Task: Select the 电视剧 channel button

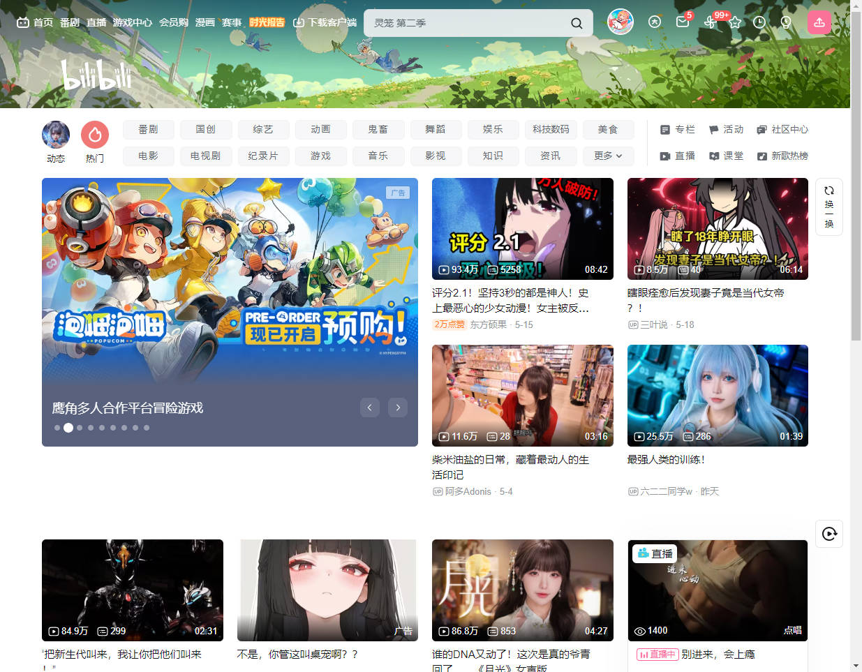Action: [x=206, y=156]
